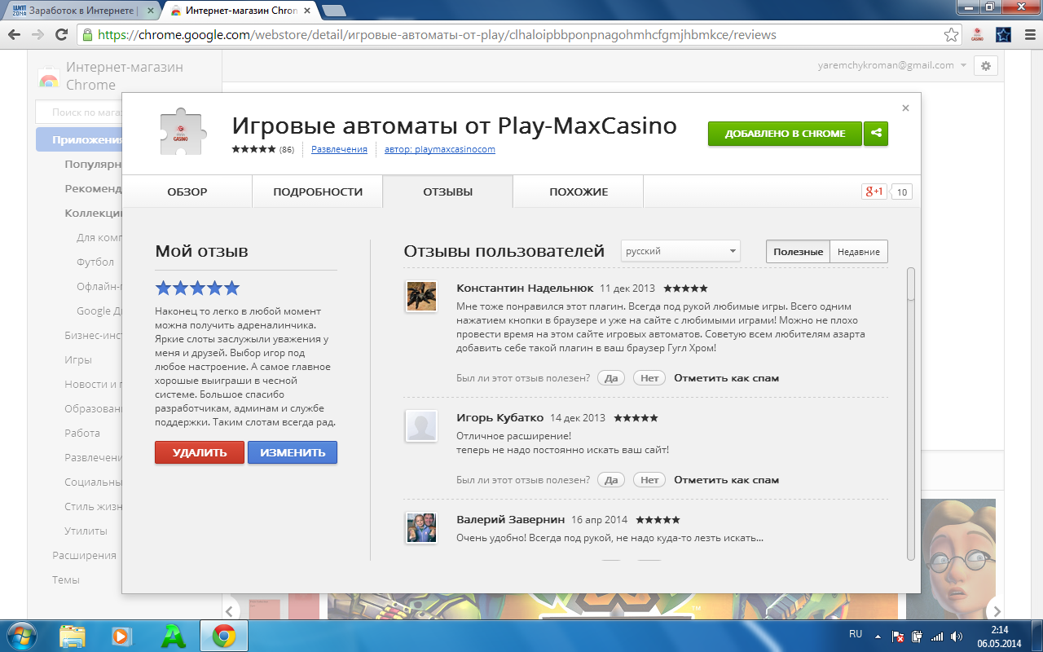
Task: Open the volume control in system tray
Action: pyautogui.click(x=957, y=637)
